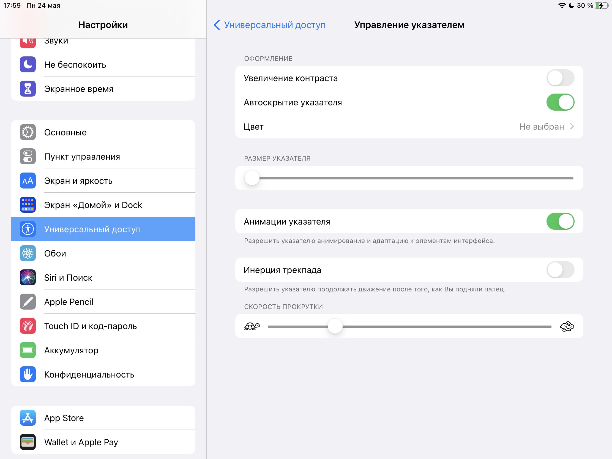Click the scroll speed slider thumb
Image resolution: width=612 pixels, height=459 pixels.
[335, 326]
